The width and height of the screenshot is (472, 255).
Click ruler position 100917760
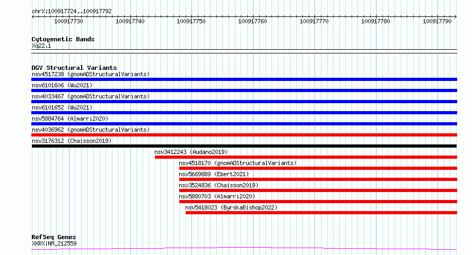coord(252,21)
